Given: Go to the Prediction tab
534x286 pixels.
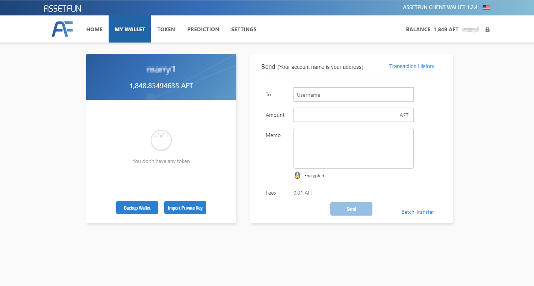Looking at the screenshot, I should [203, 29].
